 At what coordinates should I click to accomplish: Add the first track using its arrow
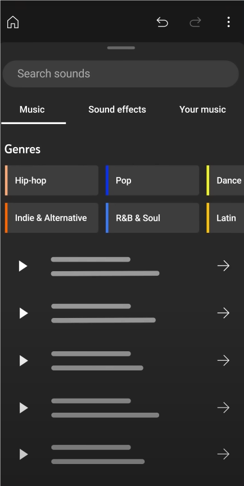coord(223,266)
